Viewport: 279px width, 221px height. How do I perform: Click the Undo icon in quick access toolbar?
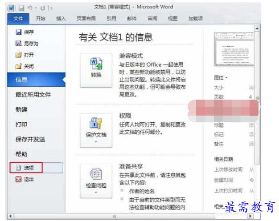[x=30, y=8]
